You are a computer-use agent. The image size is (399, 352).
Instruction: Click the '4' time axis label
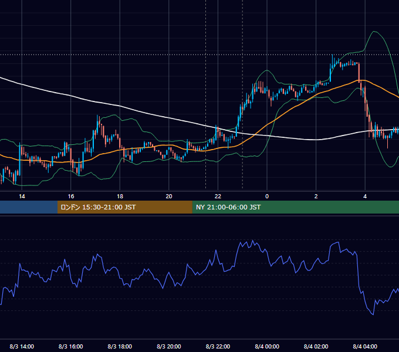[x=365, y=197]
